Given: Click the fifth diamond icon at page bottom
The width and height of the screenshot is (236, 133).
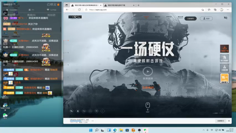Looking at the screenshot, I should [96, 111].
